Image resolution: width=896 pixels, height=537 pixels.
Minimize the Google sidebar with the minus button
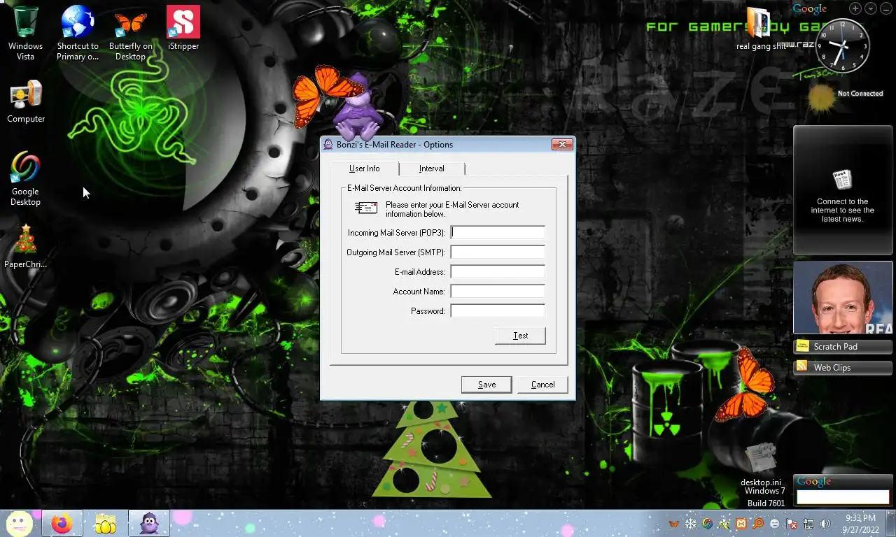[886, 8]
